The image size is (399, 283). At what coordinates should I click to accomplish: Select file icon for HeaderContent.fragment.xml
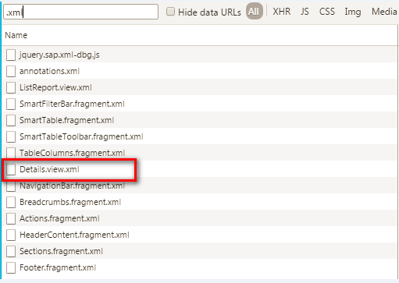(11, 235)
